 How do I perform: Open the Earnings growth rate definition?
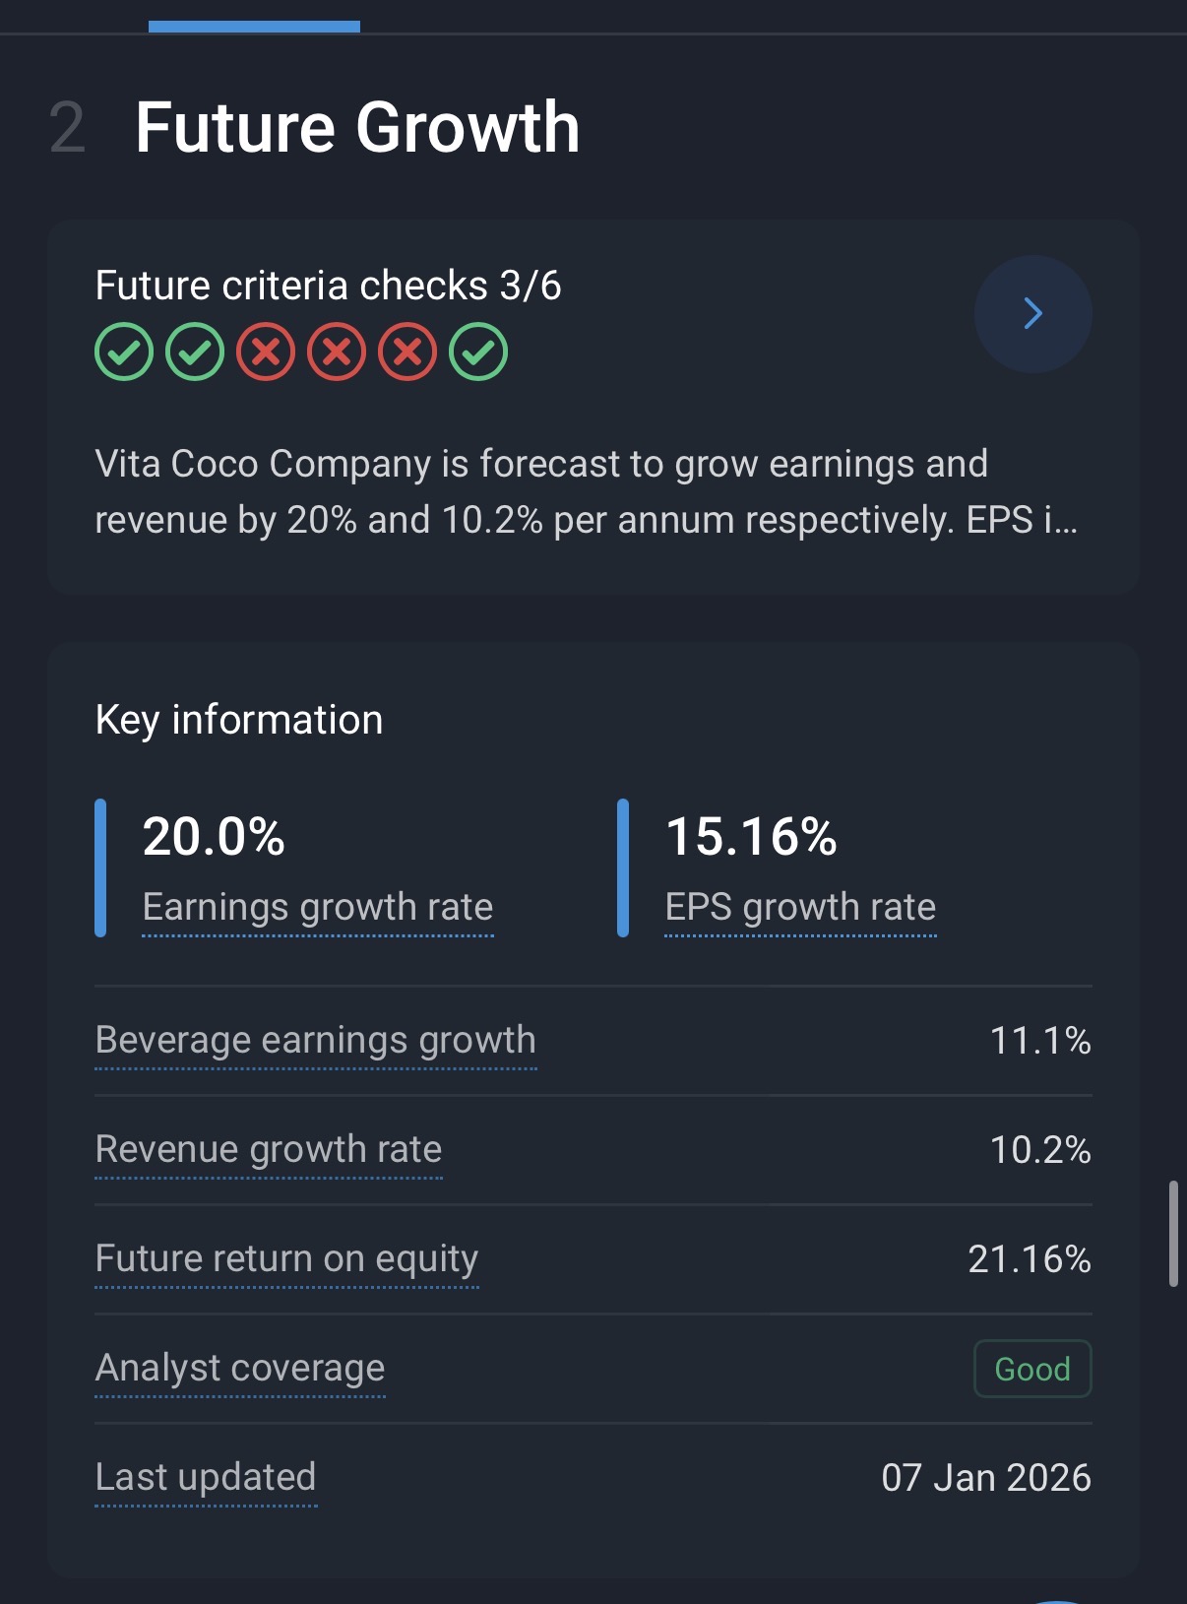(x=317, y=907)
